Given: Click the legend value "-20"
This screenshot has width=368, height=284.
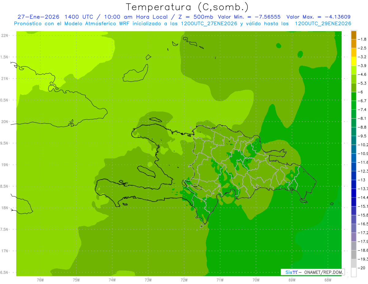Looking at the screenshot, I should point(362,268).
